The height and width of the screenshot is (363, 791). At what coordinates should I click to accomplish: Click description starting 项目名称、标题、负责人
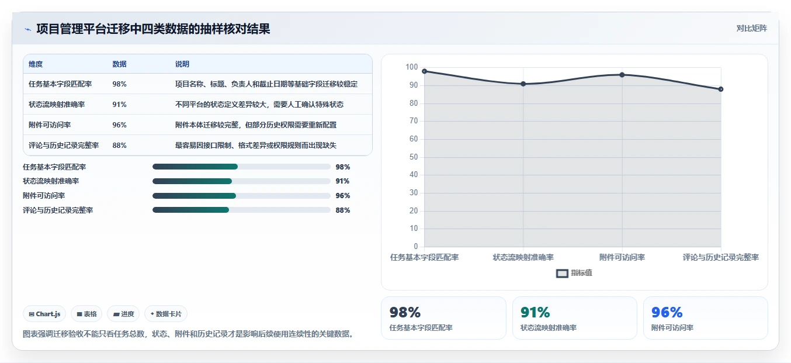(266, 84)
